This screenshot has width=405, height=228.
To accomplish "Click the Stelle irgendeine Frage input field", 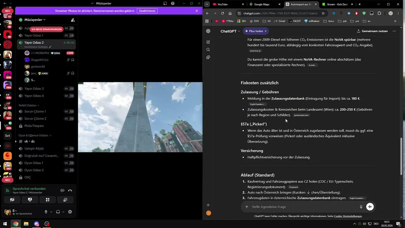I will click(x=304, y=207).
